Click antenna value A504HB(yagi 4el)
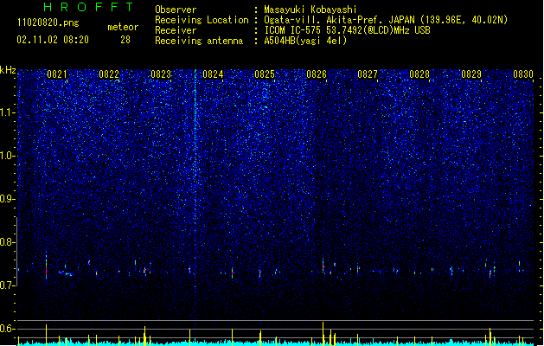The height and width of the screenshot is (346, 544). pos(305,41)
